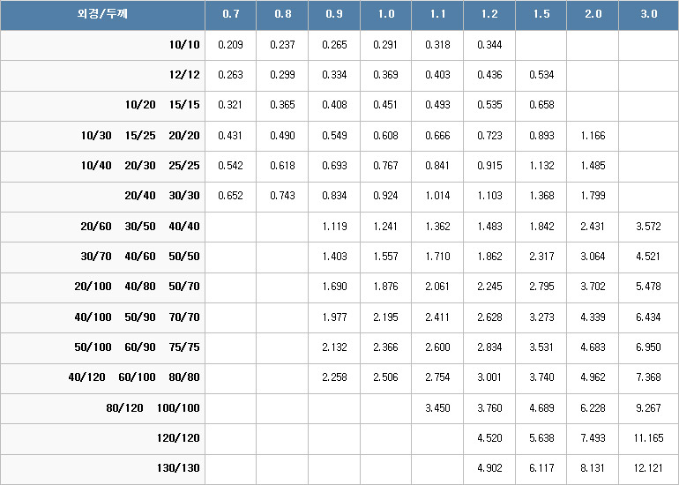The width and height of the screenshot is (679, 485).
Task: Click the 20/100 size label
Action: click(x=93, y=287)
